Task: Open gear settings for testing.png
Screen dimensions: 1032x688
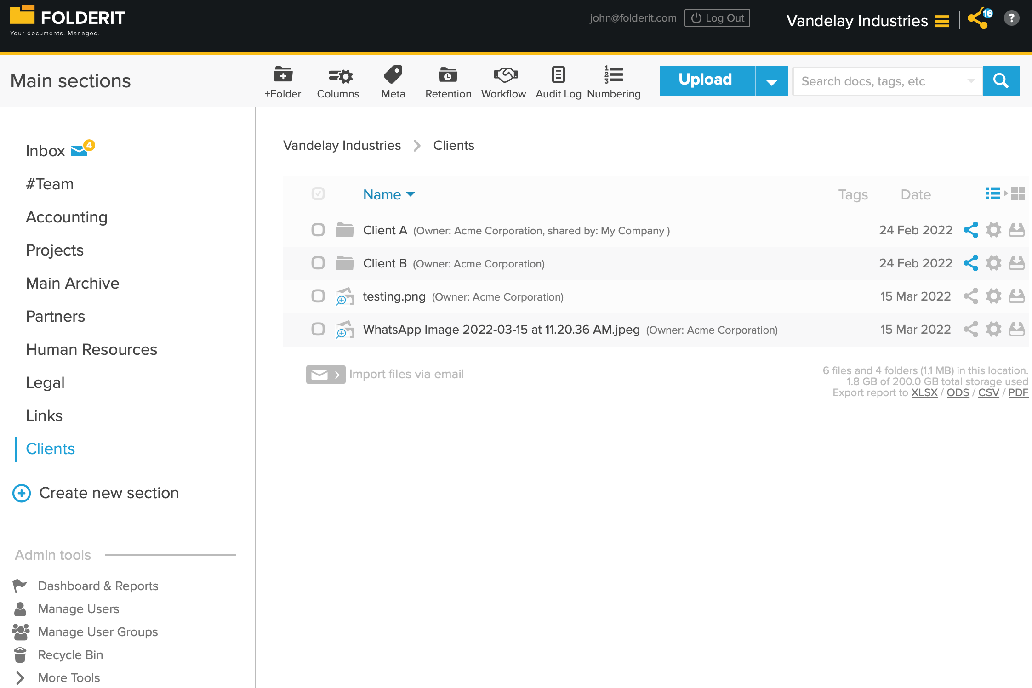Action: tap(993, 296)
